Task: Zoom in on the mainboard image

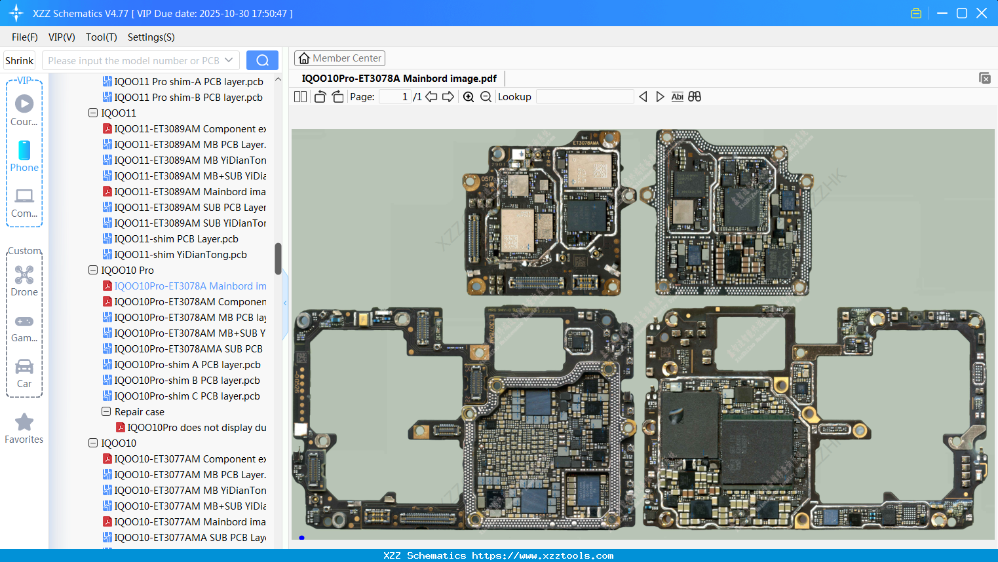Action: 469,96
